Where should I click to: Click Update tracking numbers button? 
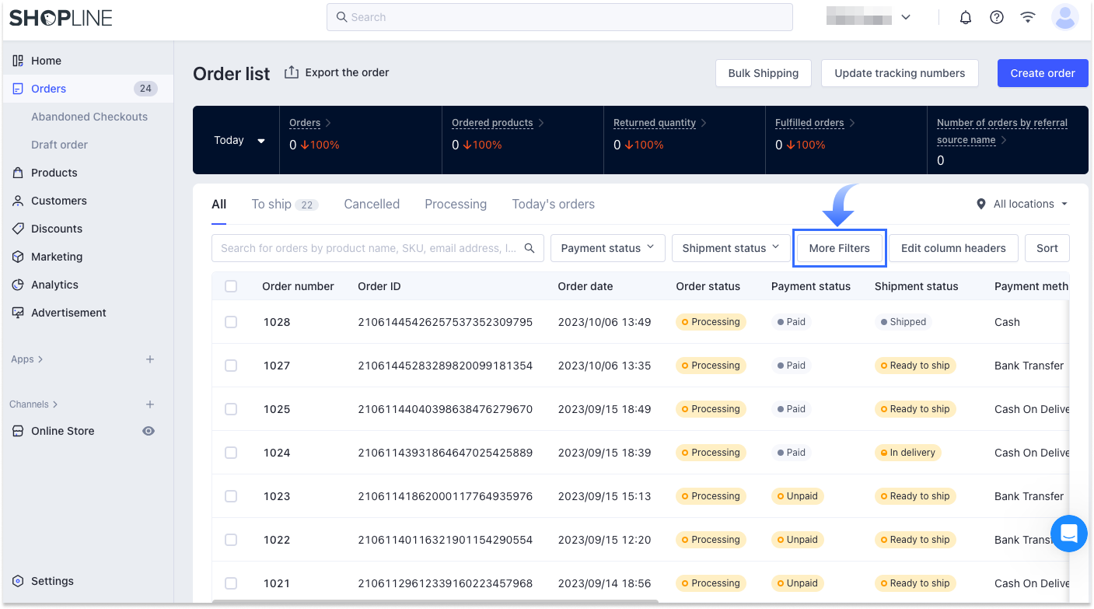pyautogui.click(x=900, y=73)
